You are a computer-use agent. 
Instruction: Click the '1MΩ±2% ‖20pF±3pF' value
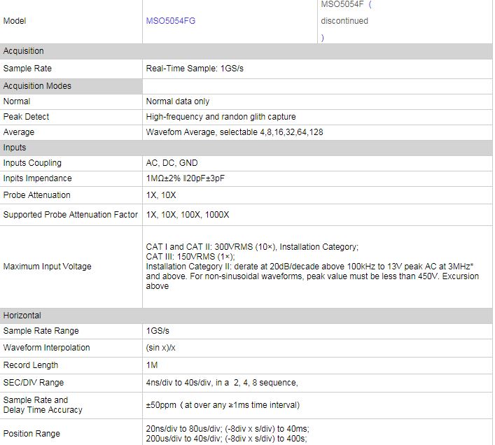coord(186,178)
